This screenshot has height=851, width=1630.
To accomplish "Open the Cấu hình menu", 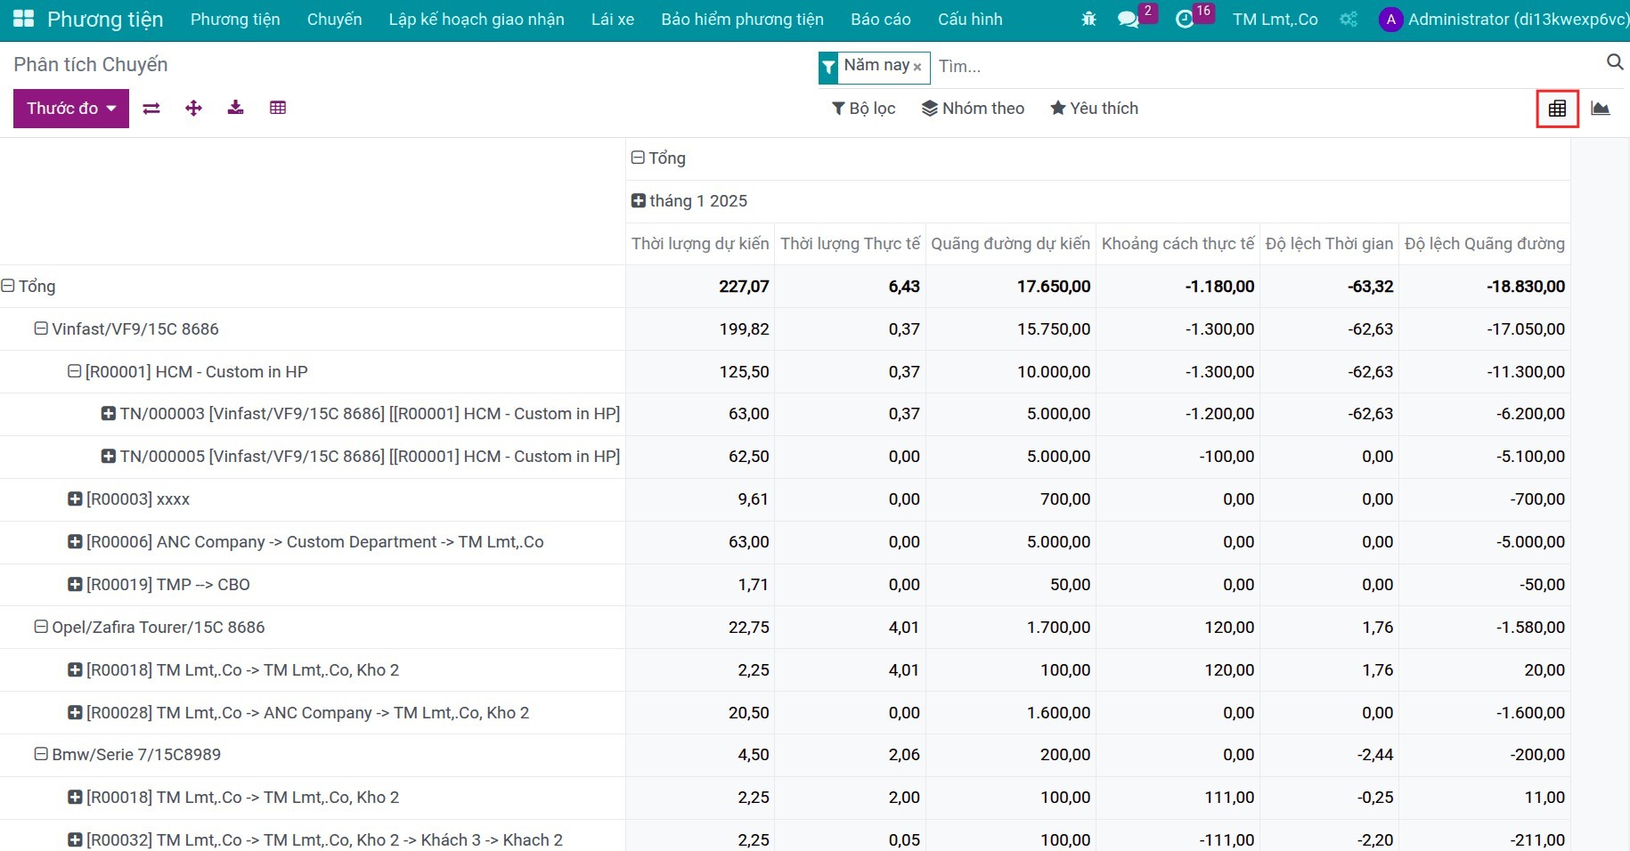I will pyautogui.click(x=970, y=19).
